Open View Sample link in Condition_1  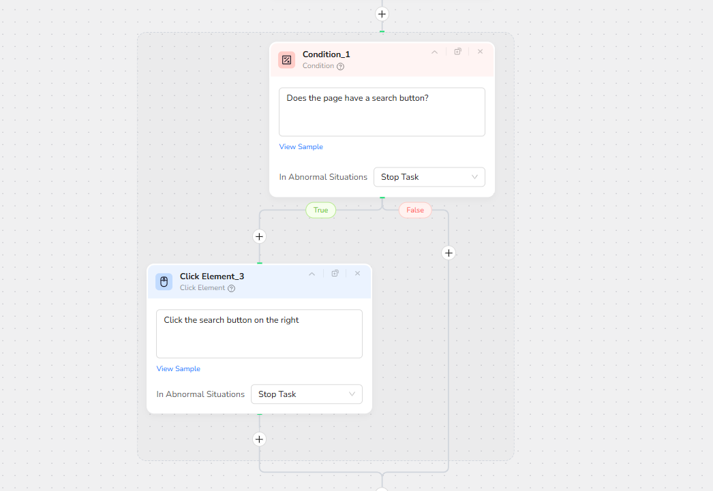tap(301, 147)
